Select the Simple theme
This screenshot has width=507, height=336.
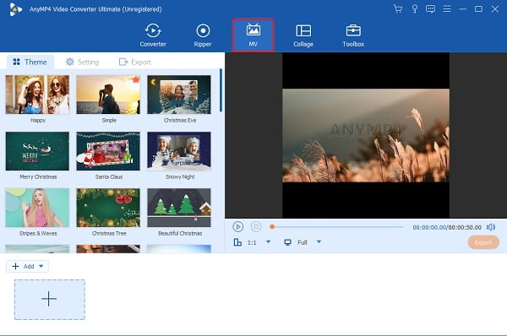coord(108,95)
